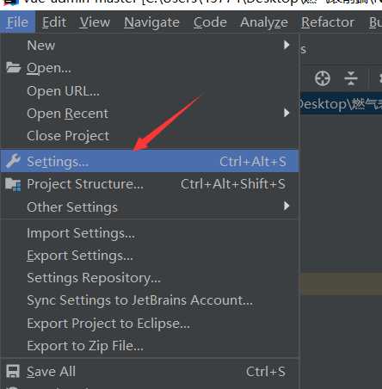Open the Navigate menu

click(151, 22)
